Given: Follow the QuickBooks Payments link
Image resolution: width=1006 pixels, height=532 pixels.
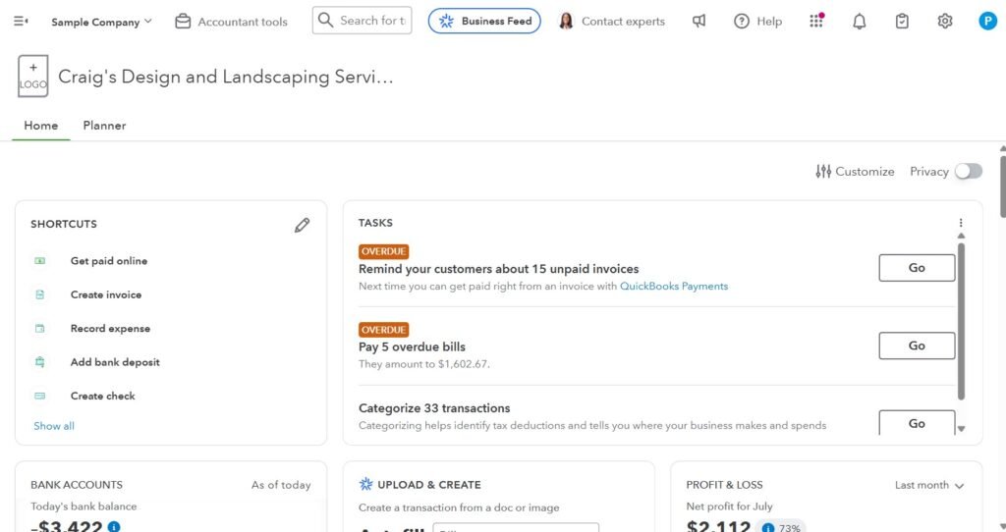Looking at the screenshot, I should (x=674, y=287).
